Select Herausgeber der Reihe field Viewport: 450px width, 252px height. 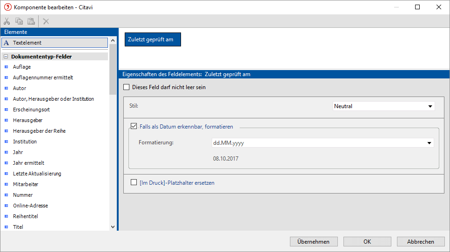tap(39, 131)
